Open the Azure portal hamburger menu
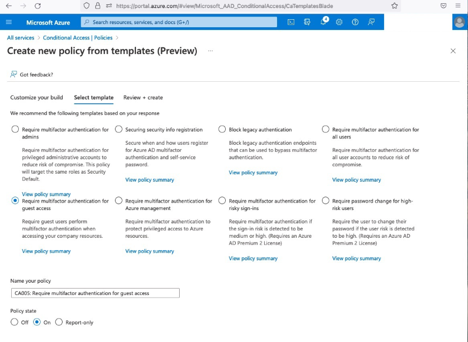Screen dimensions: 468x342 pyautogui.click(x=9, y=22)
